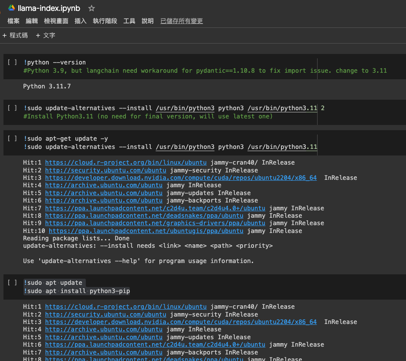Open the 工具 menu

pos(129,21)
